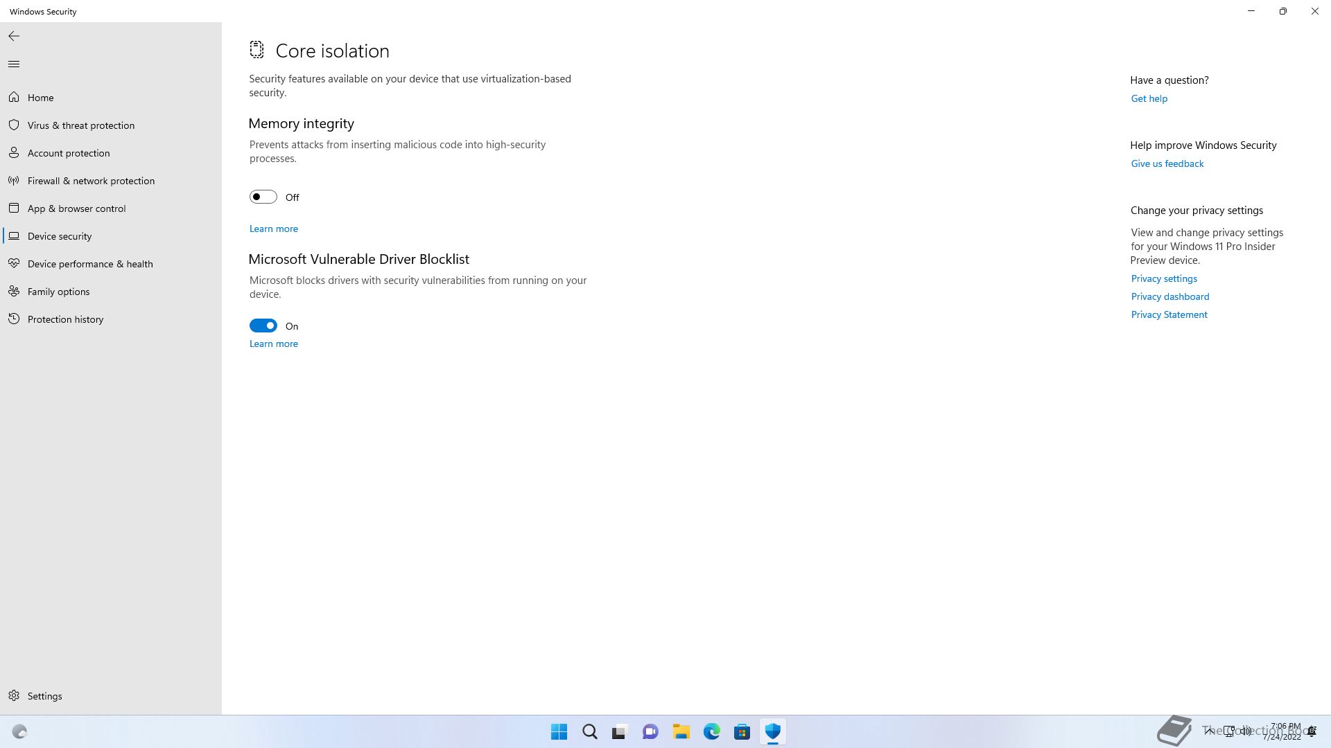Disable Microsoft Vulnerable Driver Blocklist toggle
The image size is (1331, 748).
263,326
